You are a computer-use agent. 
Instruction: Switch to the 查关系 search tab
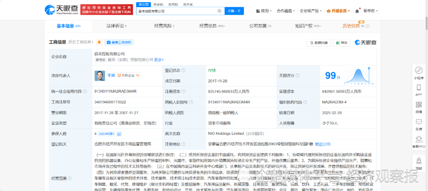click(x=188, y=4)
